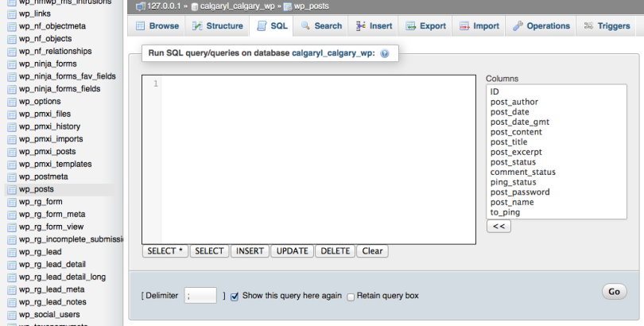Click the table icon beside wp_social_users

(12, 315)
